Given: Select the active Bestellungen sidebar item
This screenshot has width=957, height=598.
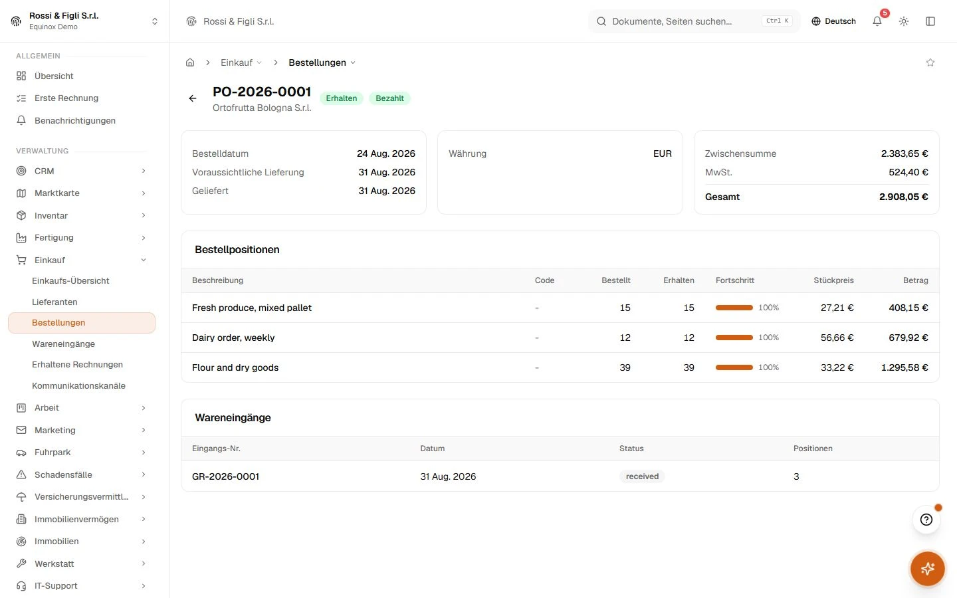Looking at the screenshot, I should [82, 323].
